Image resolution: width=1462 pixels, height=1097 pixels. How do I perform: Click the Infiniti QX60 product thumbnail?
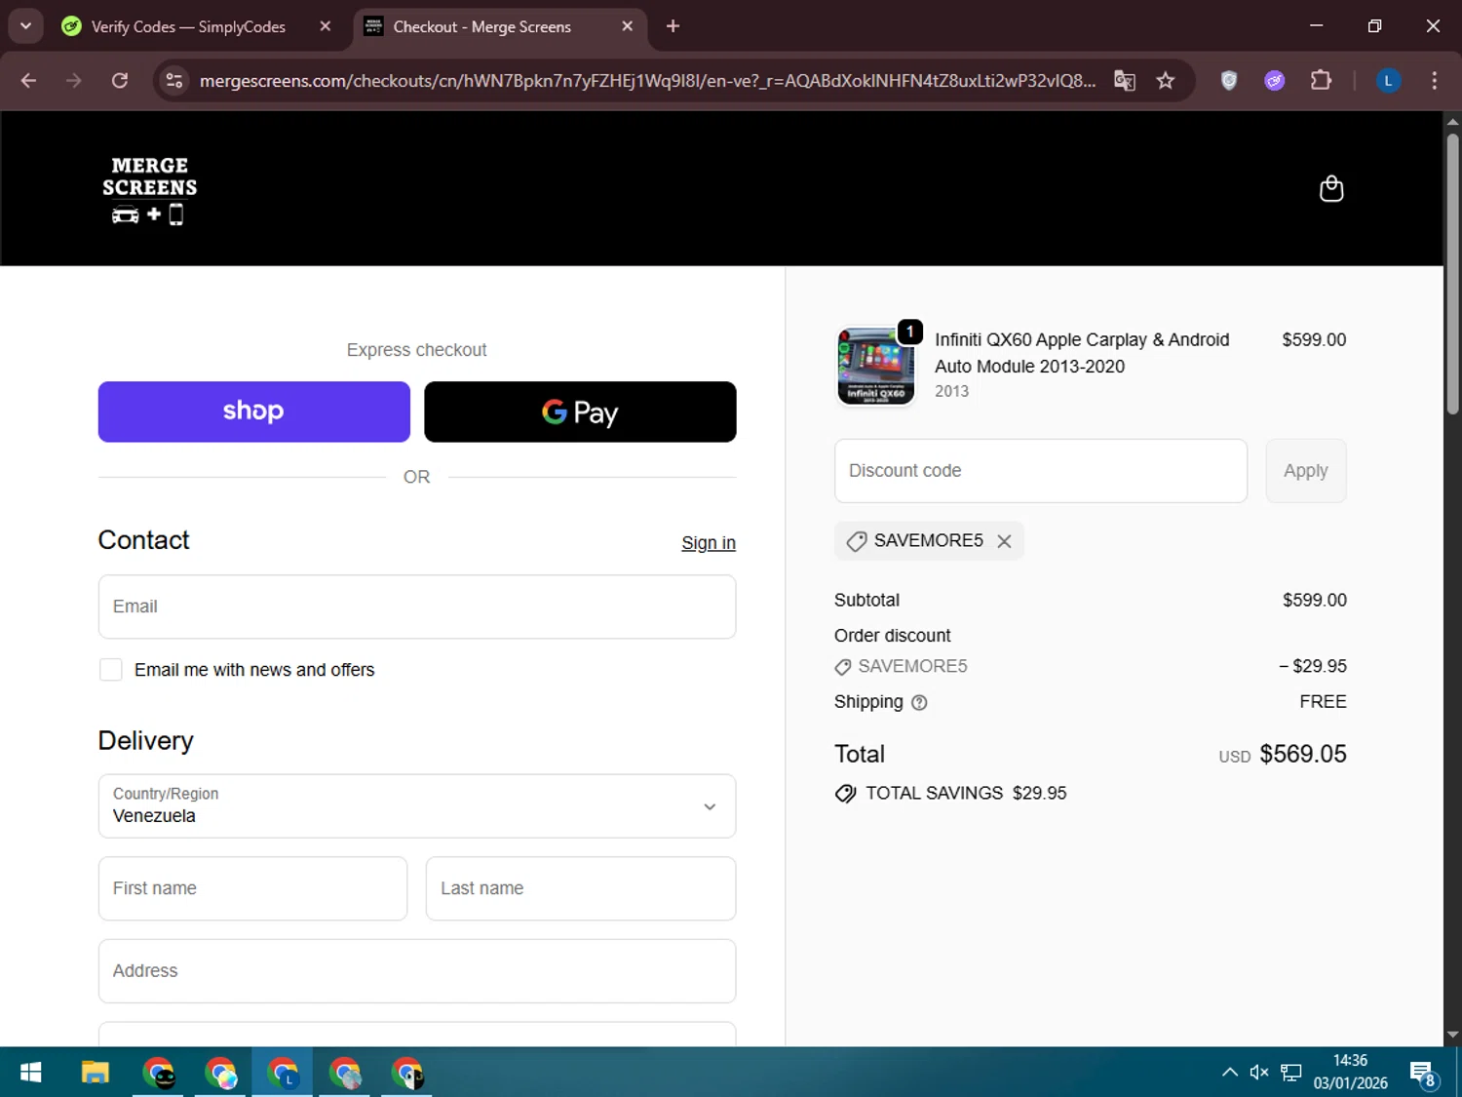[876, 366]
